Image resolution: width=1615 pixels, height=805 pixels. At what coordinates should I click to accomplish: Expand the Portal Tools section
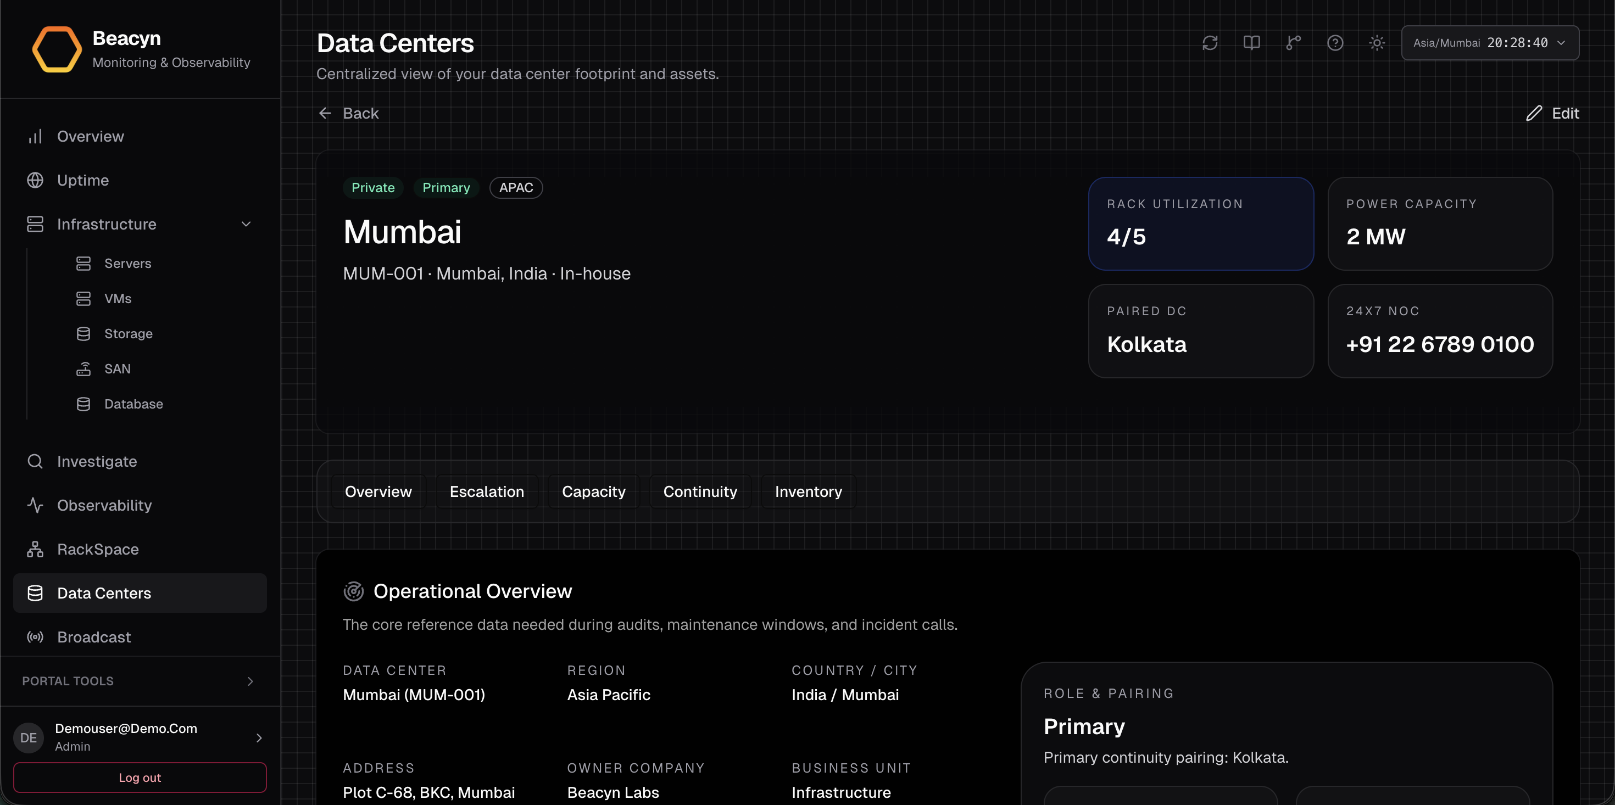139,681
